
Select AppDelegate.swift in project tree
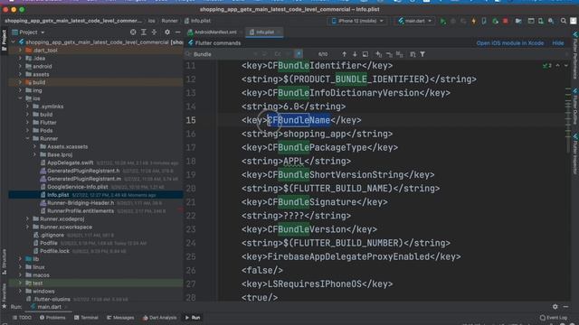71,162
